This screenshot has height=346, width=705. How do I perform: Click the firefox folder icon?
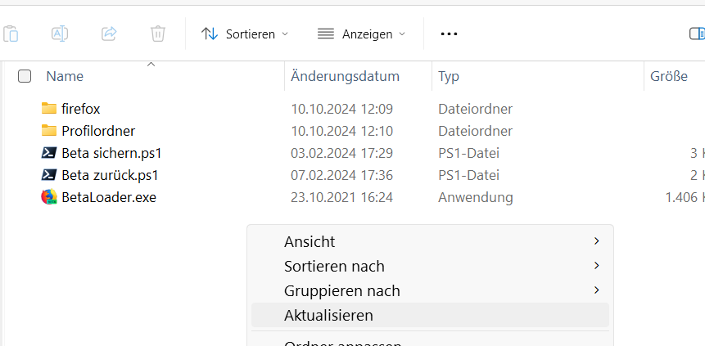pyautogui.click(x=49, y=109)
